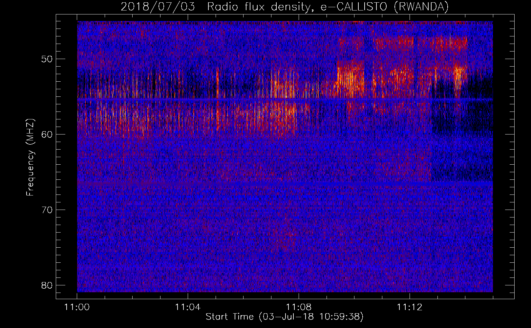
Task: Click the 70 frequency tick label
Action: click(47, 210)
